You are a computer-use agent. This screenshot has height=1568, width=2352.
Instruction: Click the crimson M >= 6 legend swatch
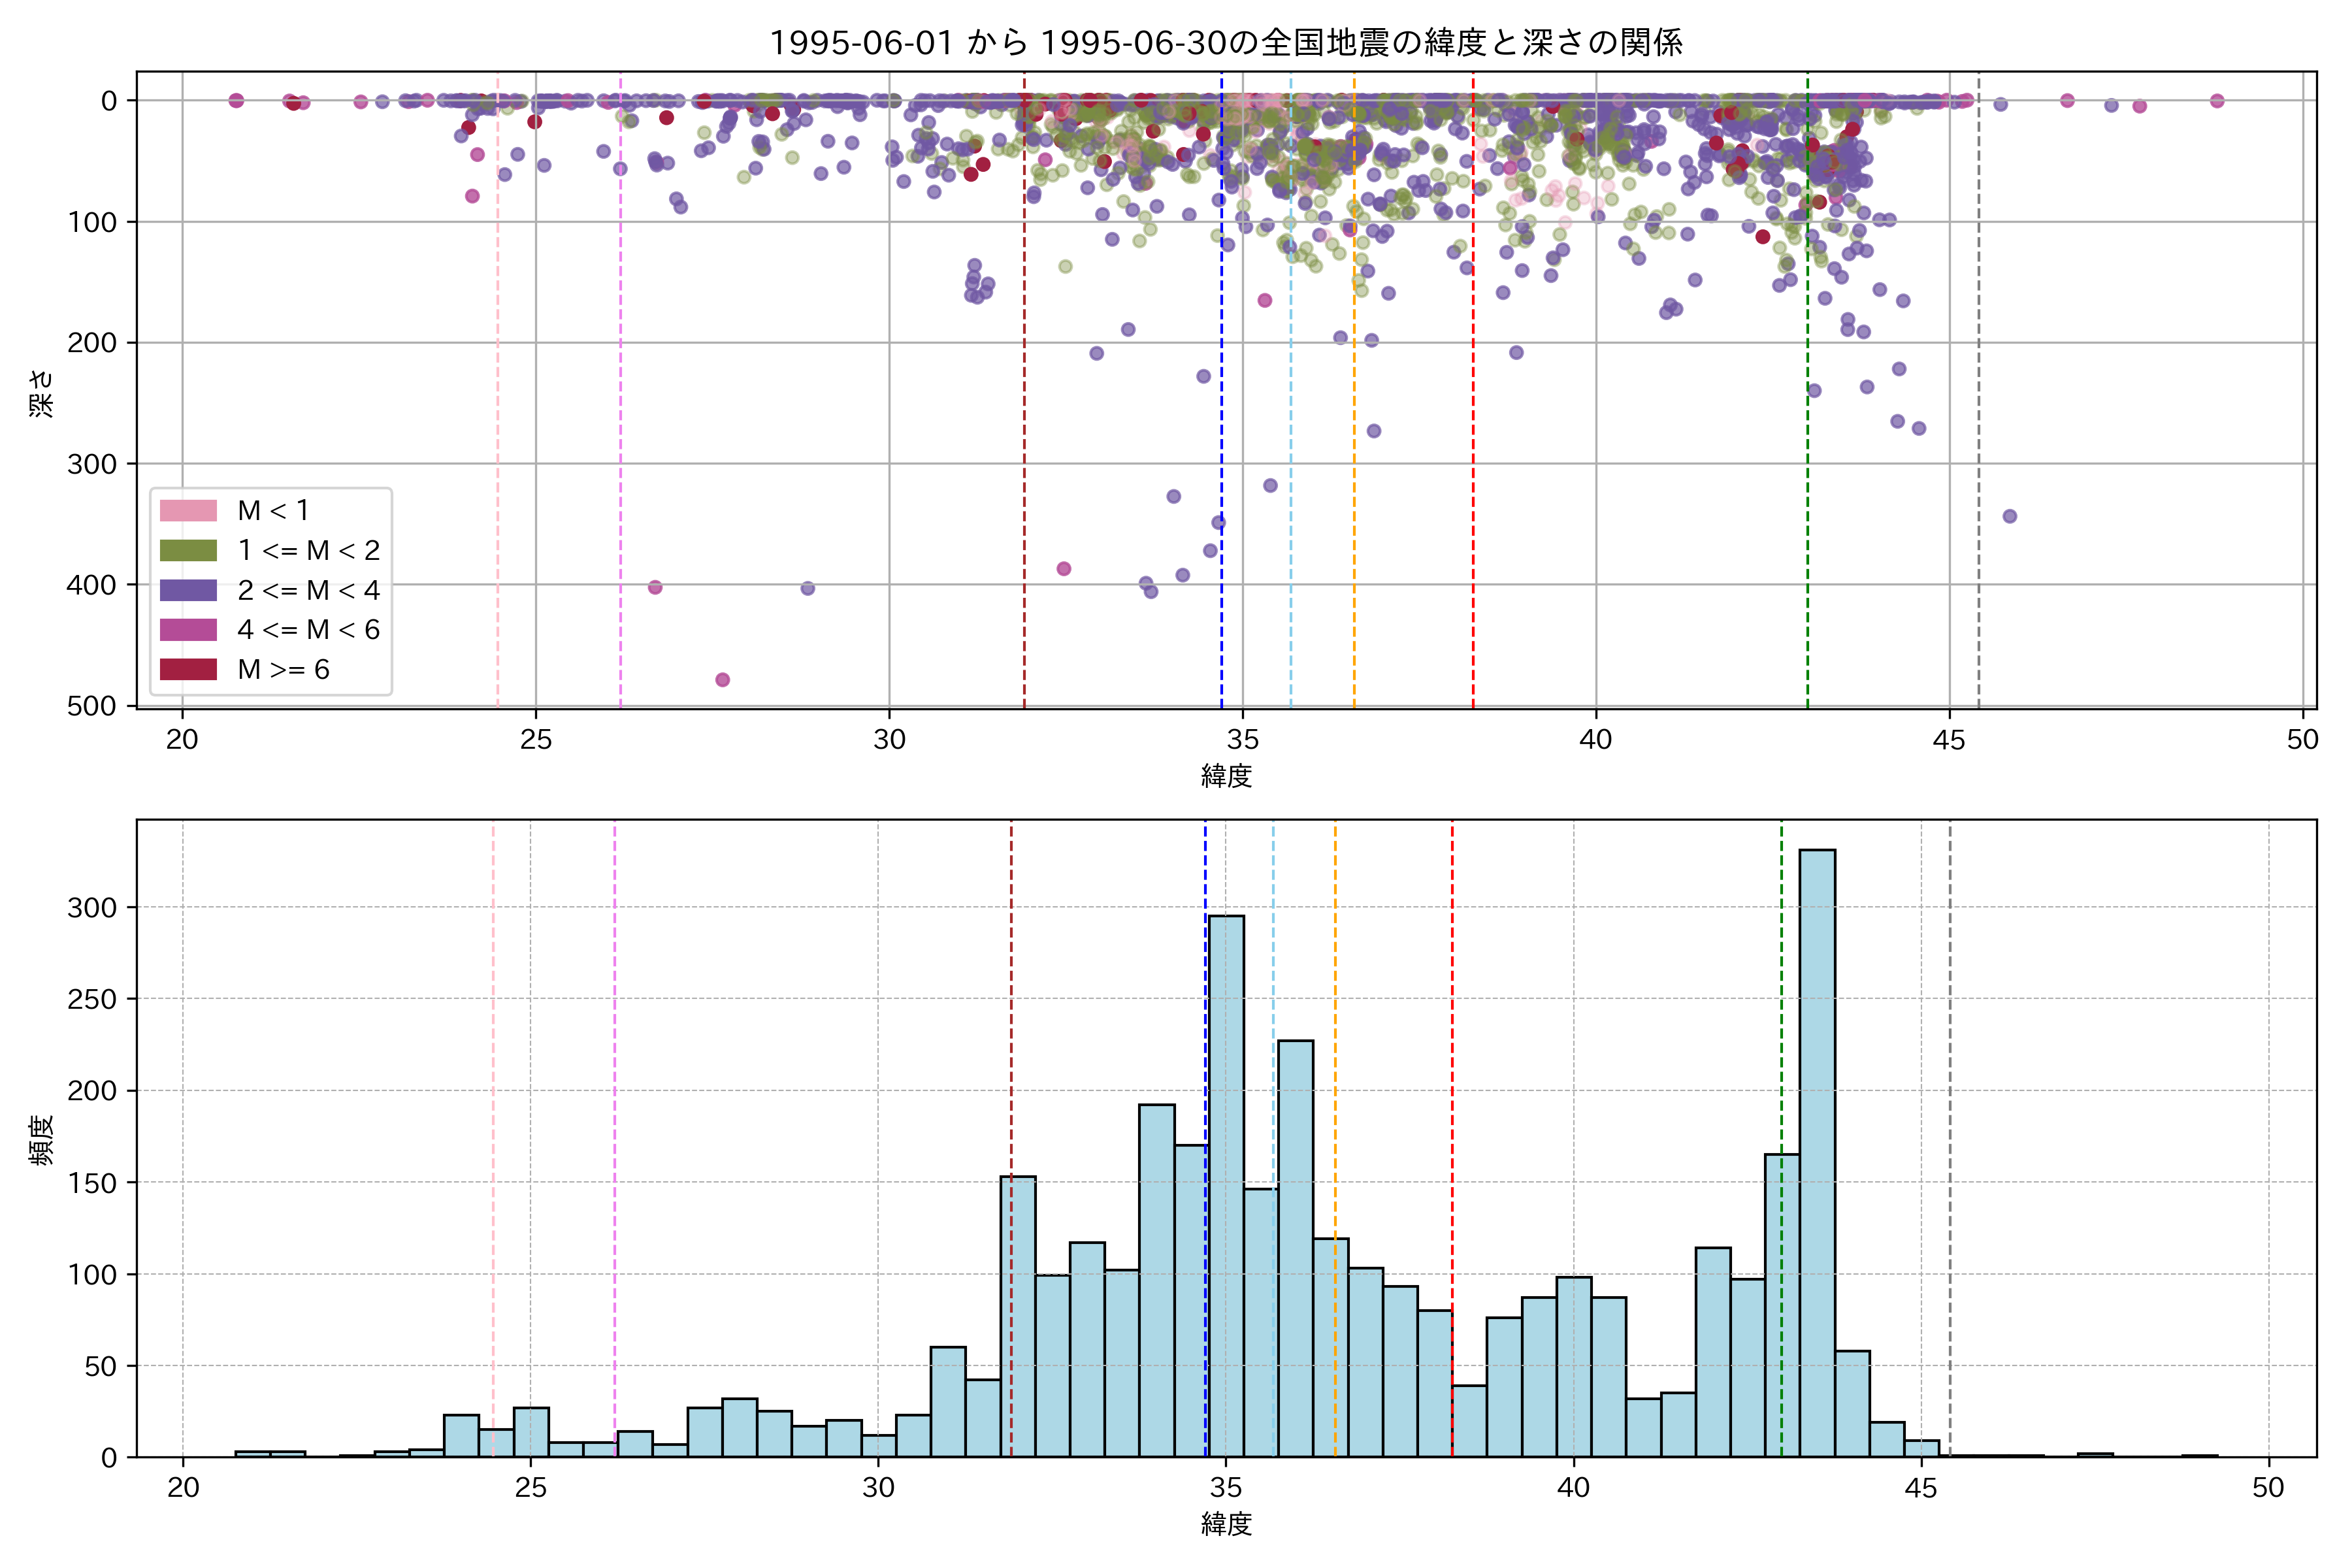[188, 669]
